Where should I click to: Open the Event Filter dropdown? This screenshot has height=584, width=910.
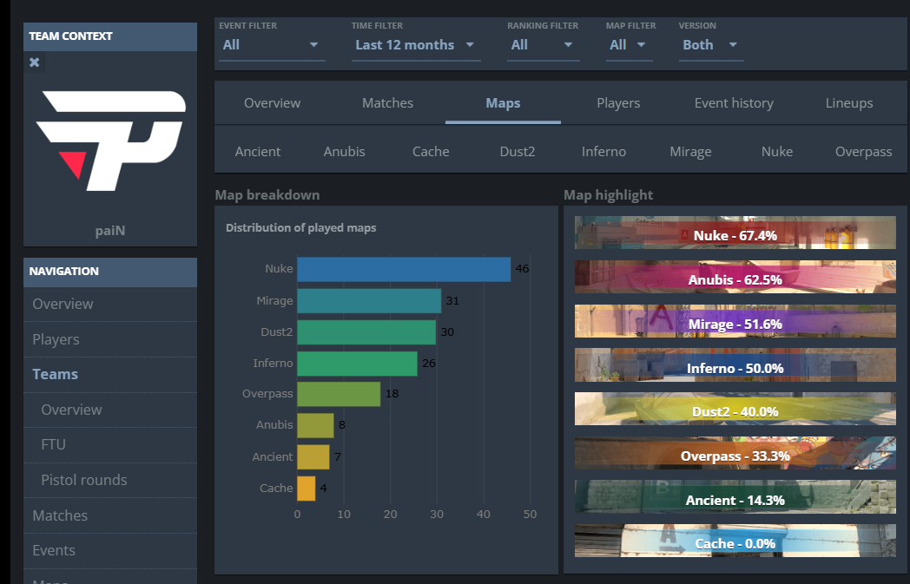tap(270, 44)
